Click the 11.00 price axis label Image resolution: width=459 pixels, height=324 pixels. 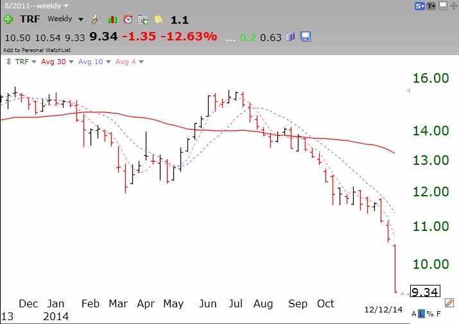431,226
